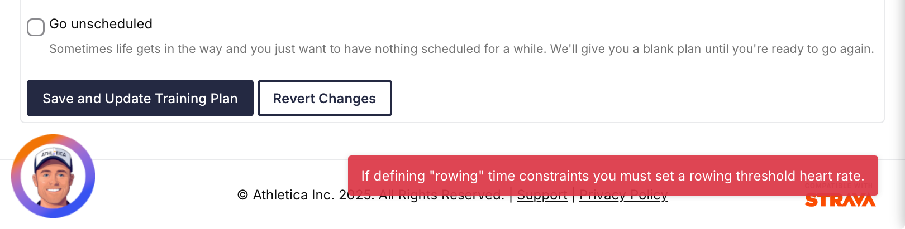905x229 pixels.
Task: Tick the Go unscheduled checkbox
Action: point(36,27)
